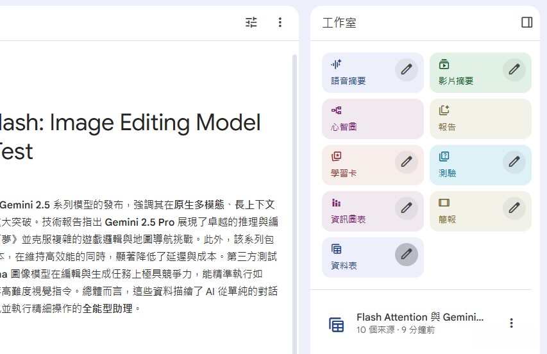The width and height of the screenshot is (547, 354).
Task: Open more options for Flash Attention item
Action: [511, 323]
